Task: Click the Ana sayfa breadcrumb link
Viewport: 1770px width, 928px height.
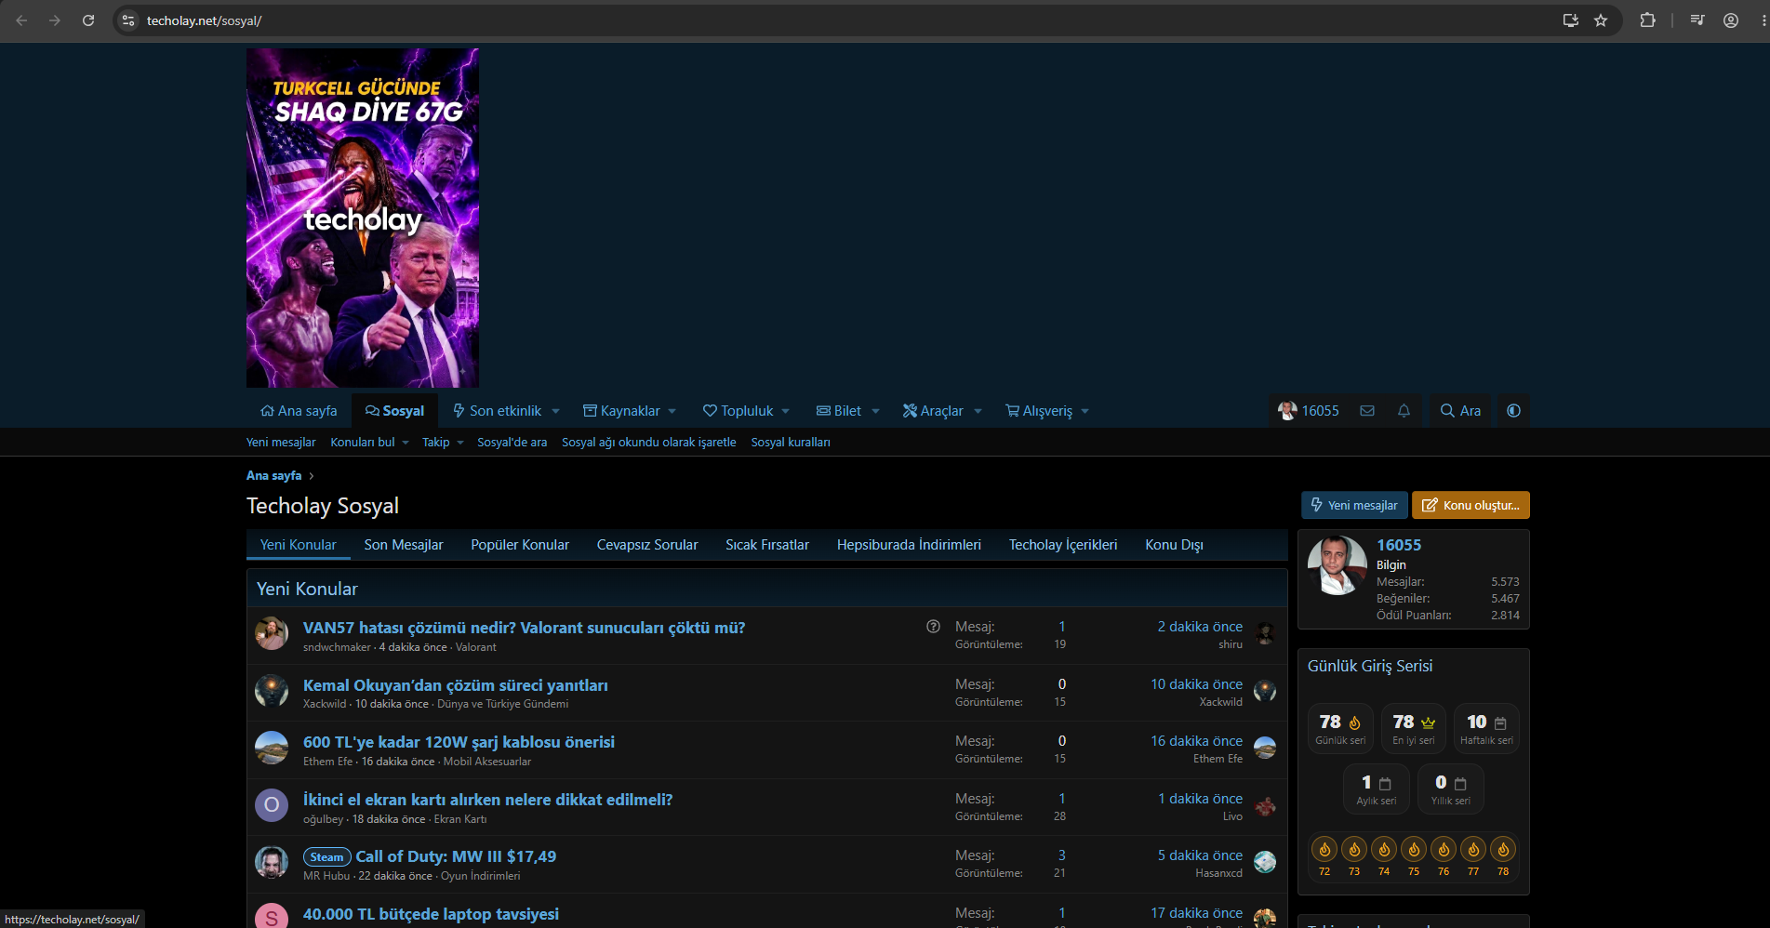Action: tap(274, 475)
